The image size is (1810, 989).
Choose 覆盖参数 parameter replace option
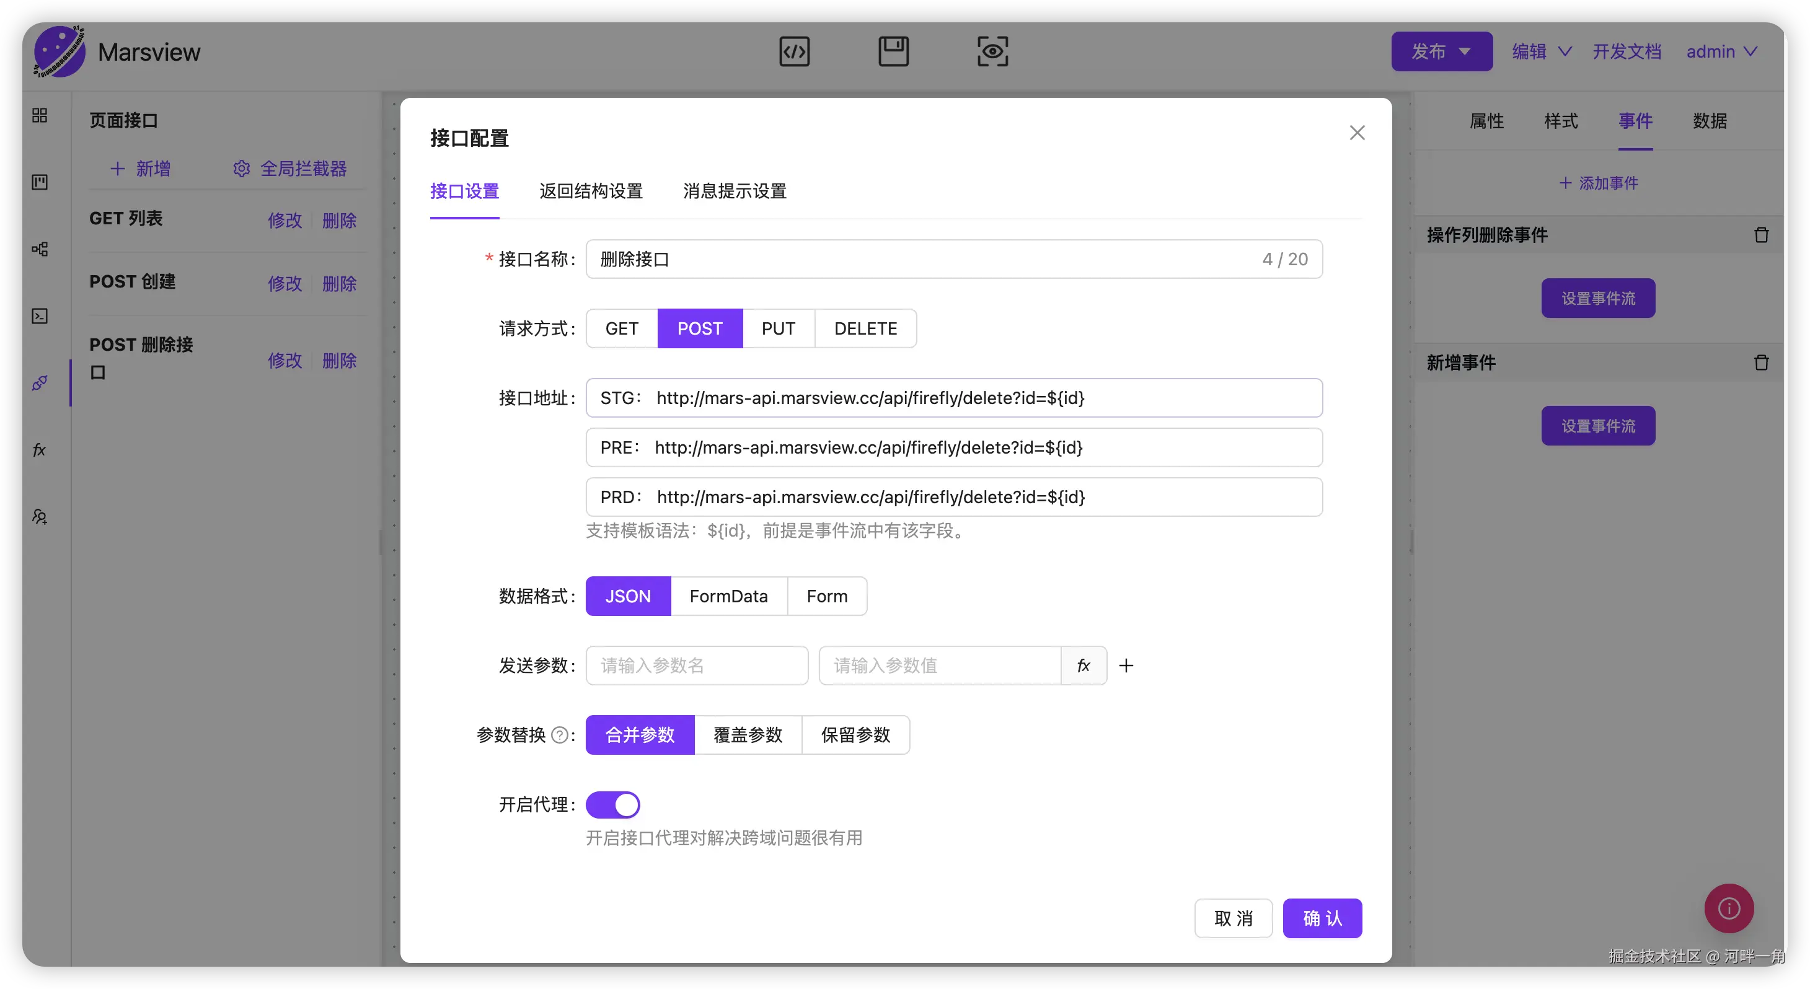pyautogui.click(x=748, y=735)
